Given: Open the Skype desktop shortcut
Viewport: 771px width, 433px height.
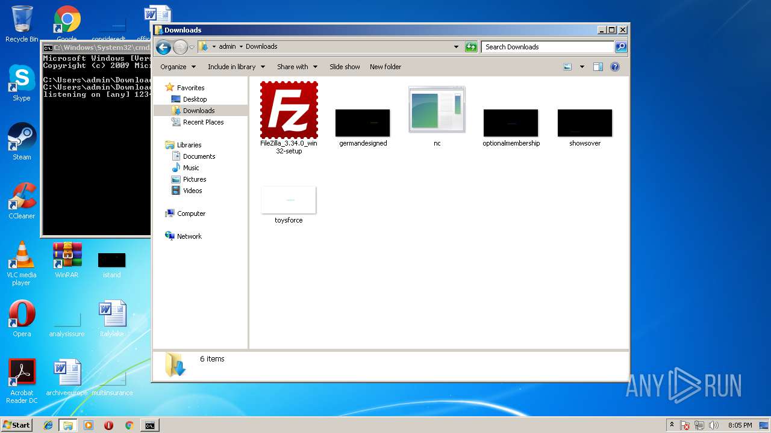Looking at the screenshot, I should click(x=22, y=83).
